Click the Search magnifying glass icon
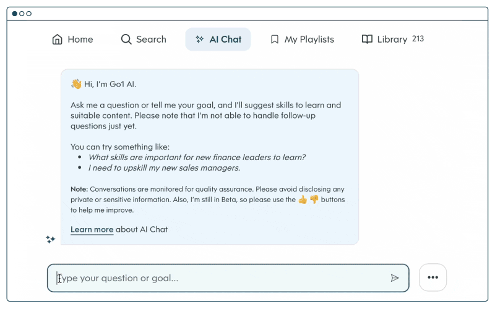This screenshot has height=309, width=495. pyautogui.click(x=126, y=40)
